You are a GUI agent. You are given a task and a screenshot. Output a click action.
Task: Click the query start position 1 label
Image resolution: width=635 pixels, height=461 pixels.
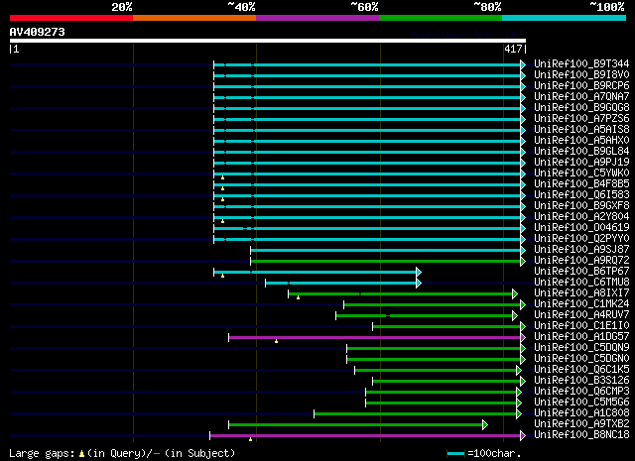click(16, 49)
